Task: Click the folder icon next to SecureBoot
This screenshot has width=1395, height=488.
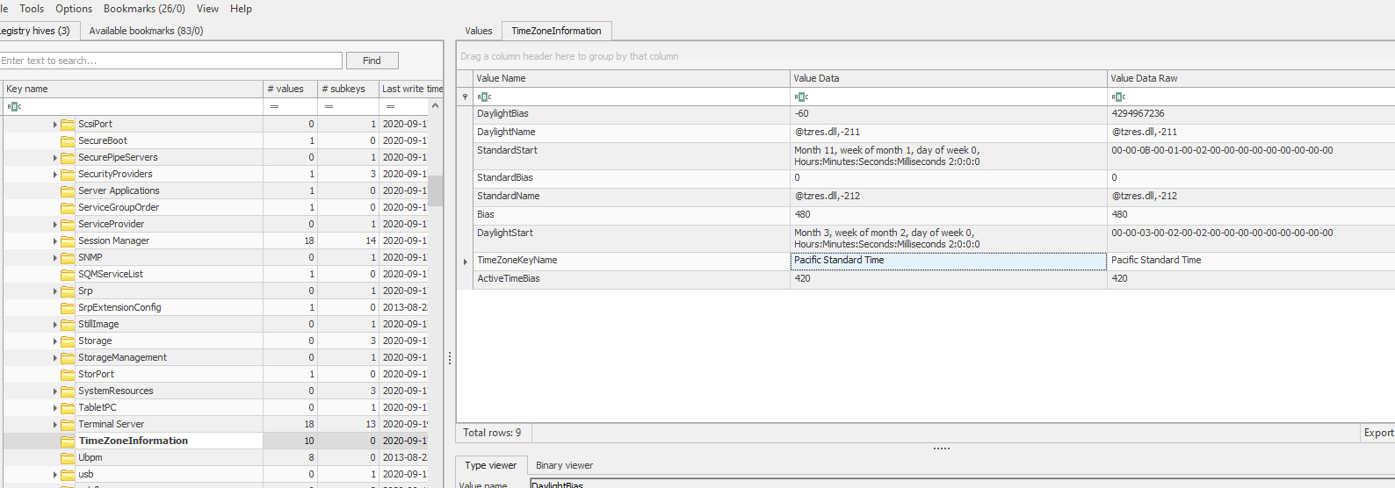Action: coord(68,140)
